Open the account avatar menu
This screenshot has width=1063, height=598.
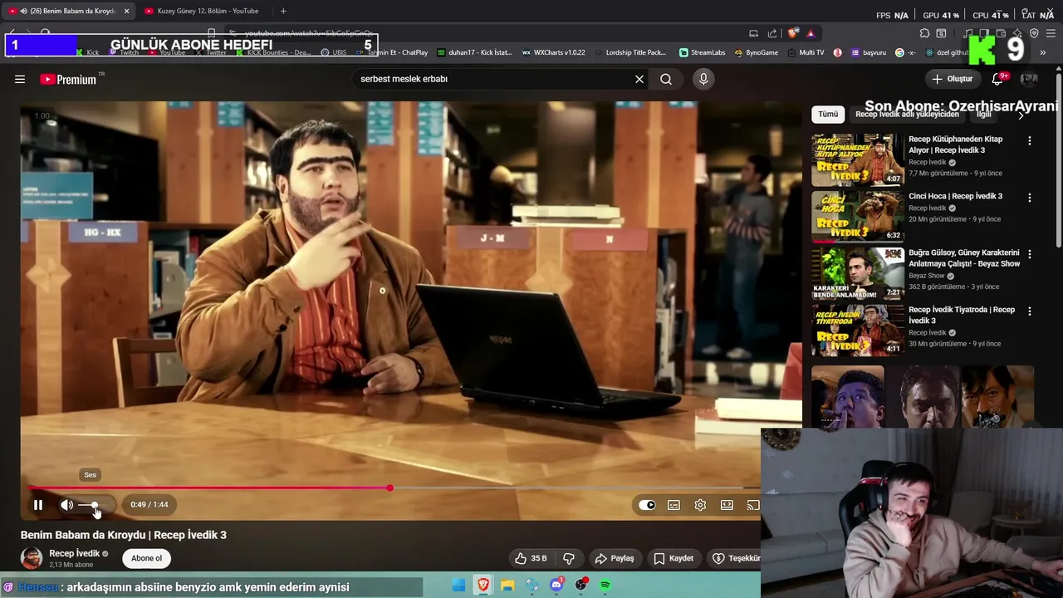[1029, 79]
